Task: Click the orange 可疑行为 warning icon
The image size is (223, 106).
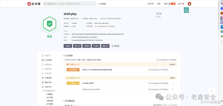Action: coord(68,64)
